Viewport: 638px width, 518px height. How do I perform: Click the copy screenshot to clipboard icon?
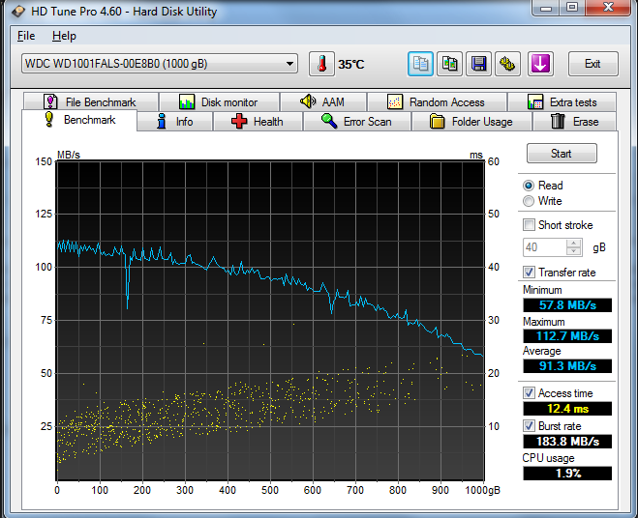point(449,64)
